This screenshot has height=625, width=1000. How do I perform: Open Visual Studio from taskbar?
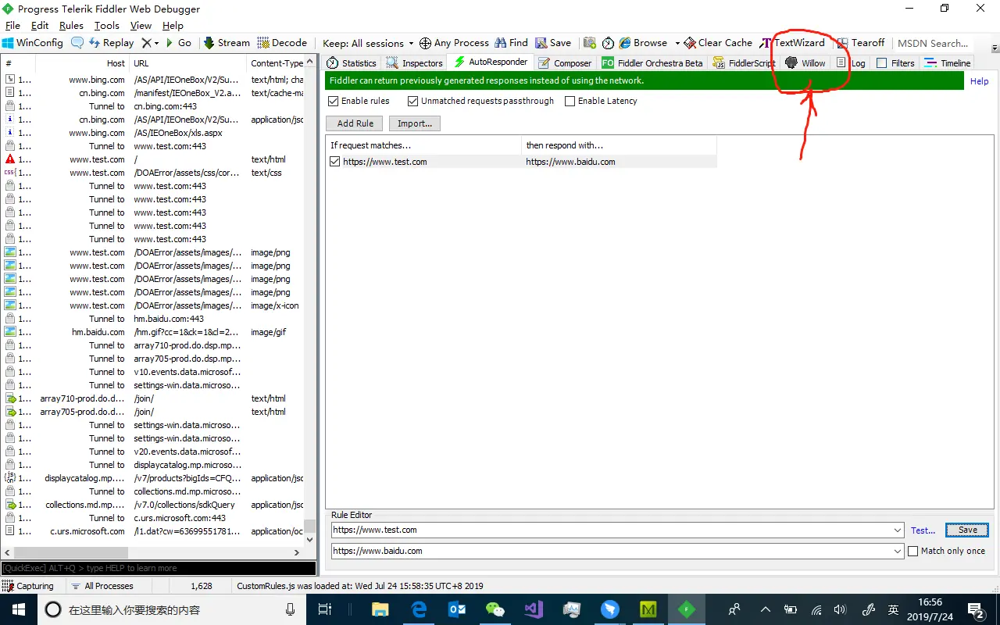click(534, 609)
